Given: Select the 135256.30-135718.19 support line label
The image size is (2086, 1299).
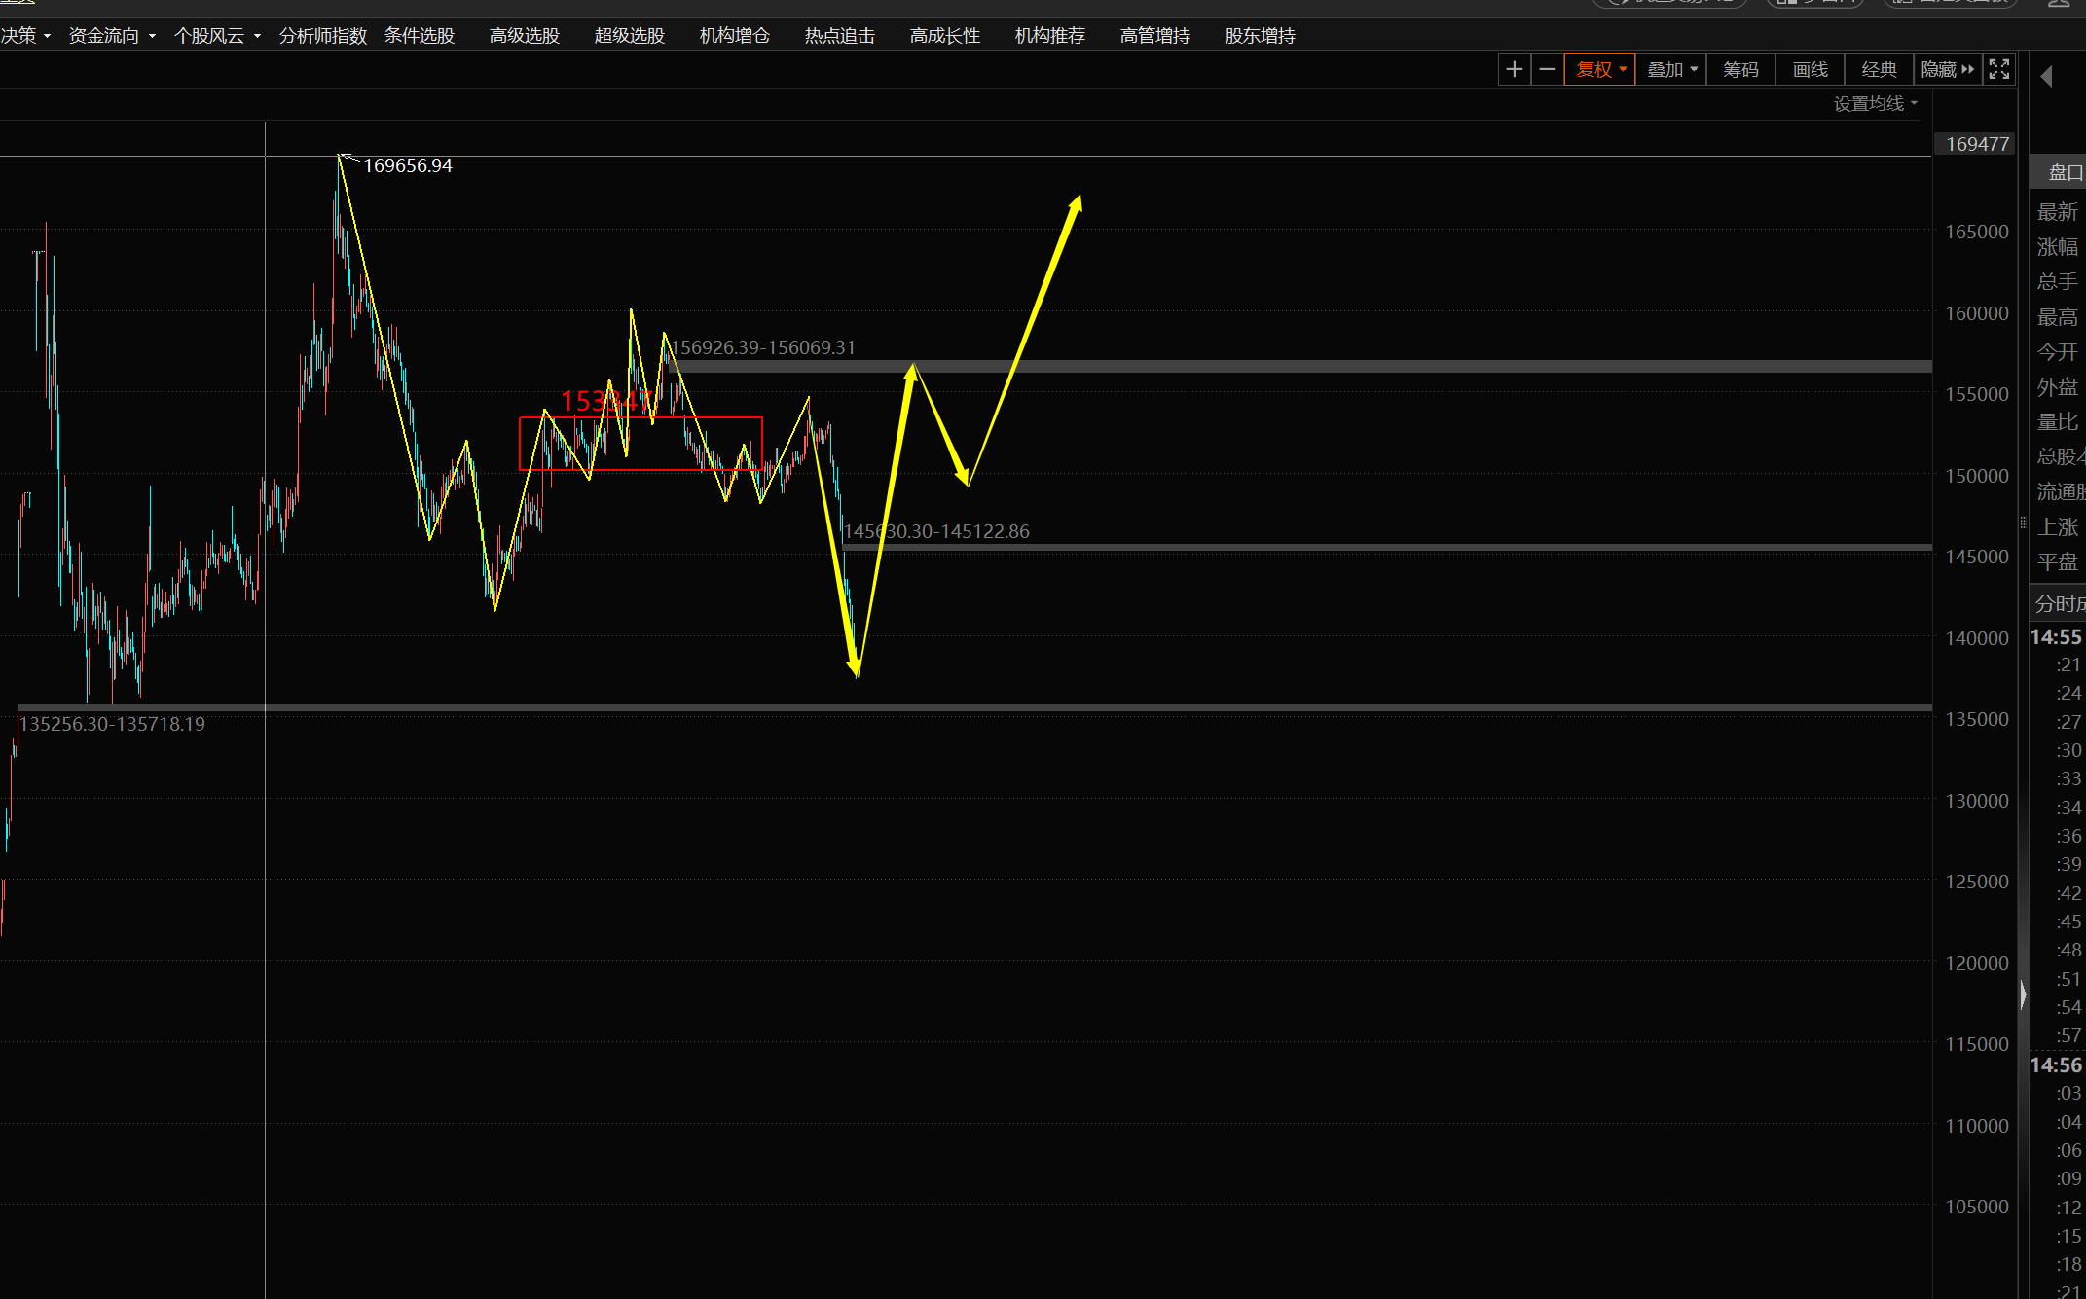Looking at the screenshot, I should coord(112,724).
